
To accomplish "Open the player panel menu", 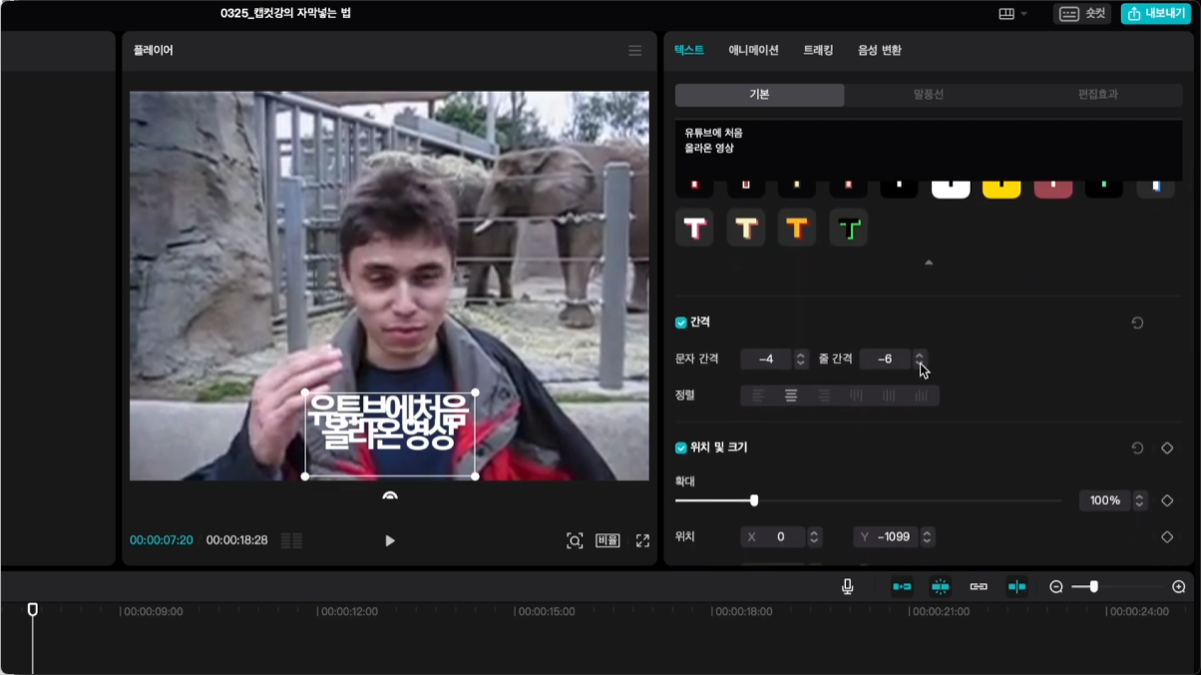I will pos(634,50).
